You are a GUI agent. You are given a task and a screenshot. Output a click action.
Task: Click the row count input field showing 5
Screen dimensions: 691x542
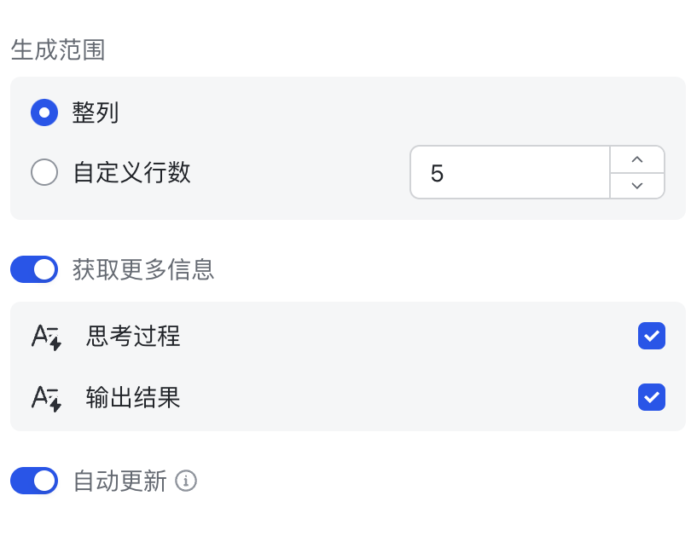pyautogui.click(x=510, y=172)
